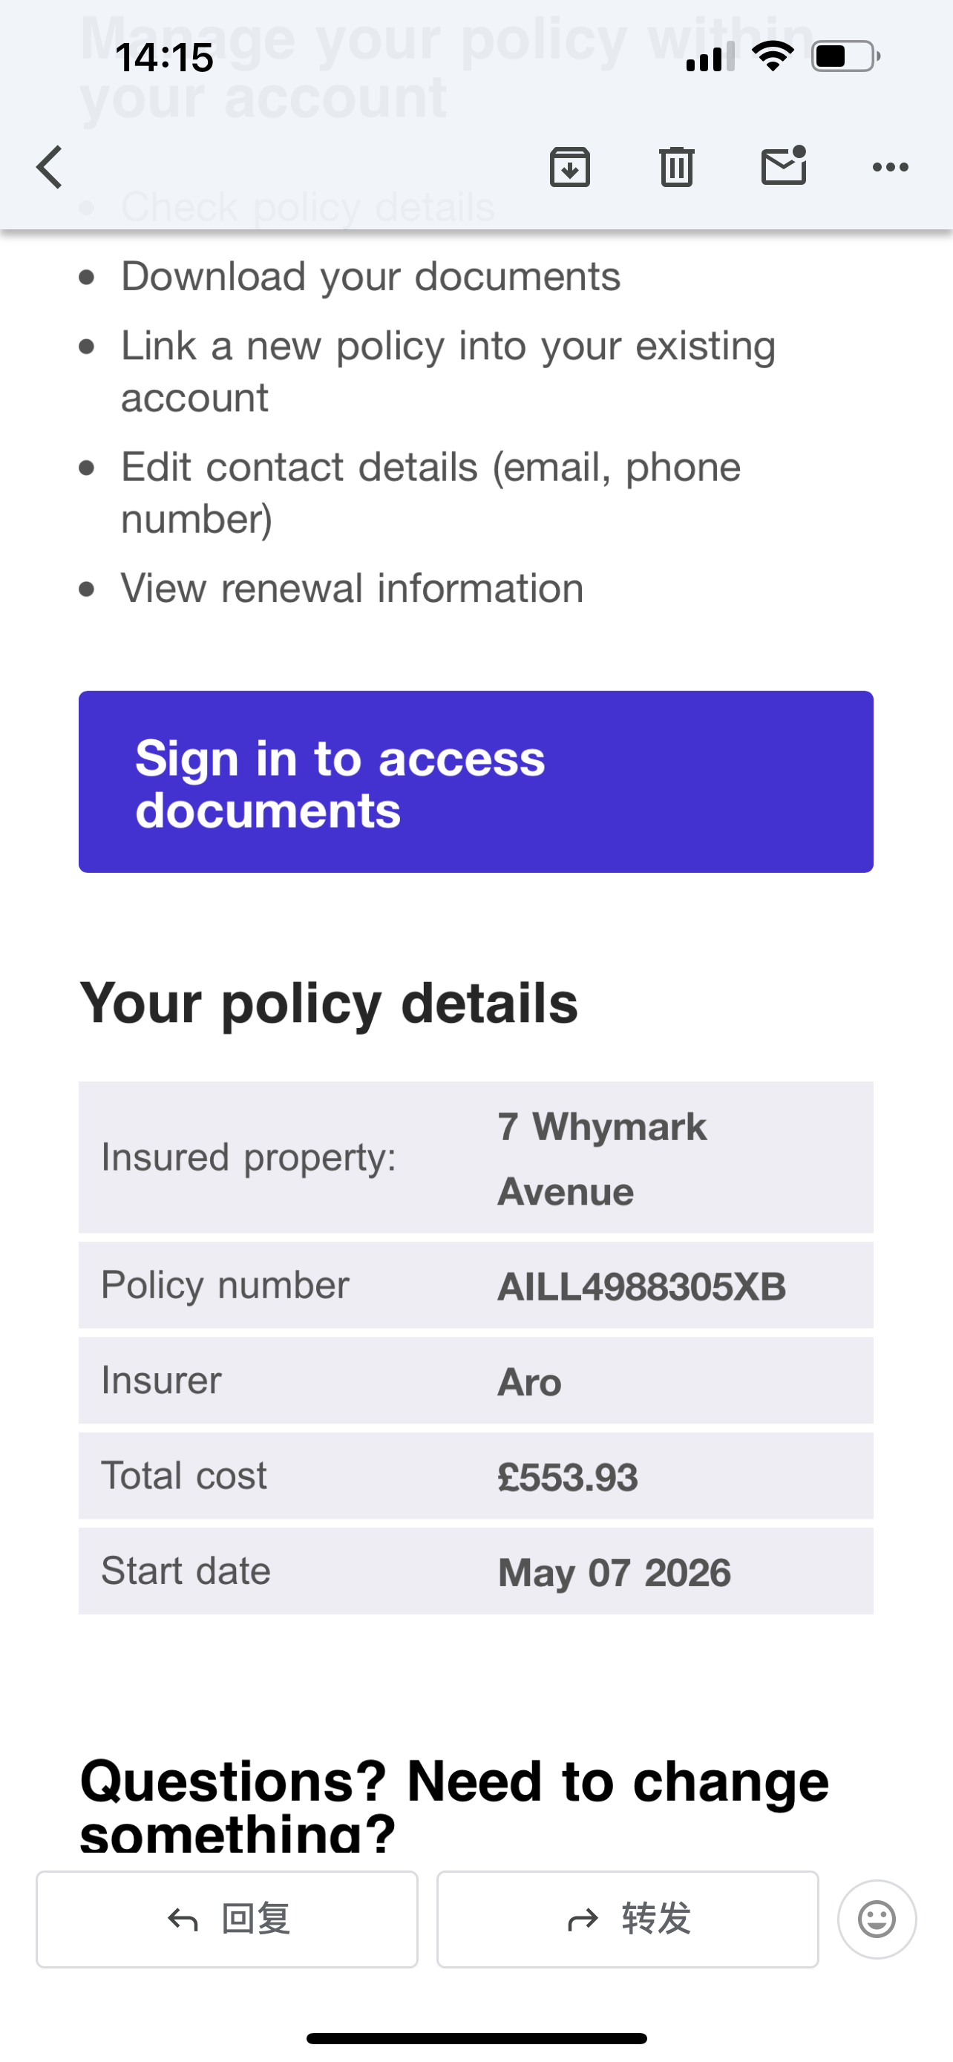953x2062 pixels.
Task: Open the emoji reaction smiley button
Action: pyautogui.click(x=877, y=1919)
